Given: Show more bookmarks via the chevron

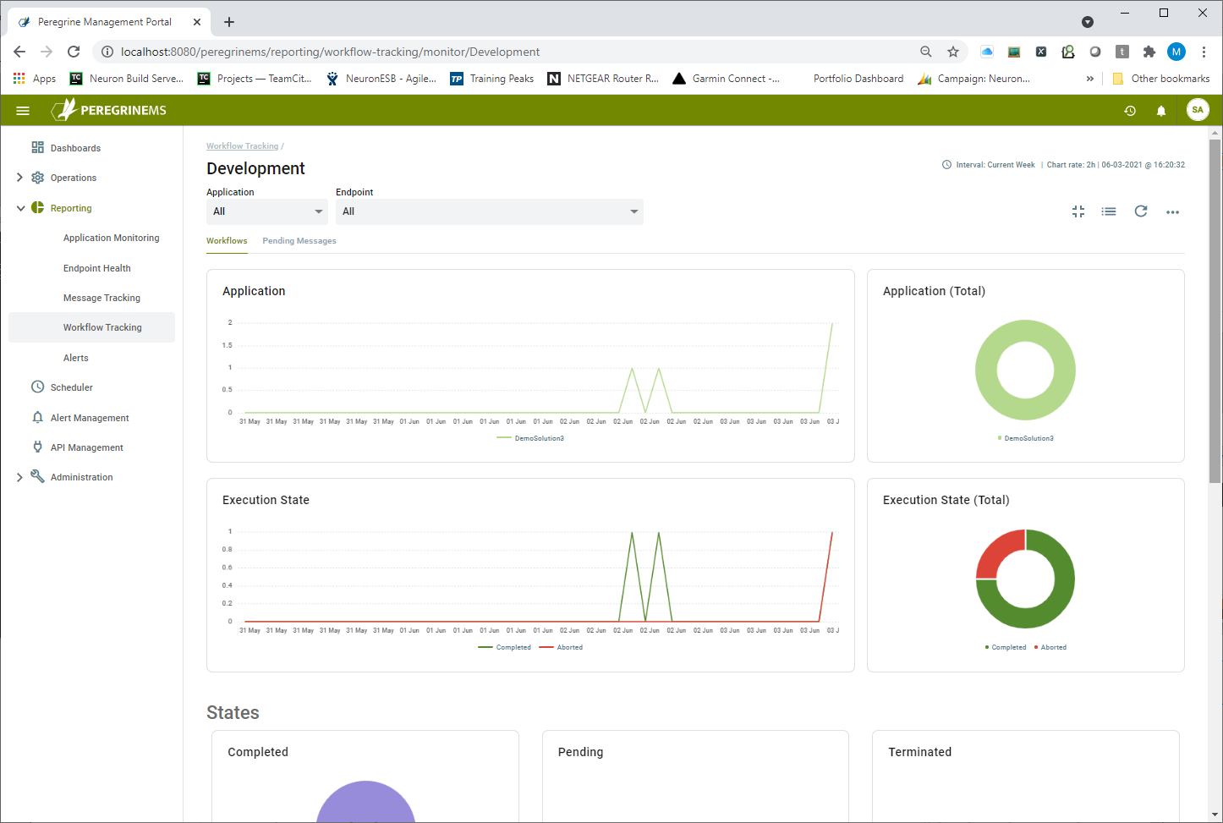Looking at the screenshot, I should coord(1090,79).
